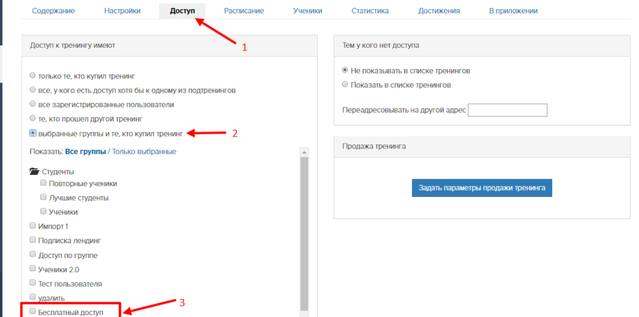Click 'Переадресовывать на другой адрес' label
This screenshot has width=639, height=317.
(x=404, y=110)
